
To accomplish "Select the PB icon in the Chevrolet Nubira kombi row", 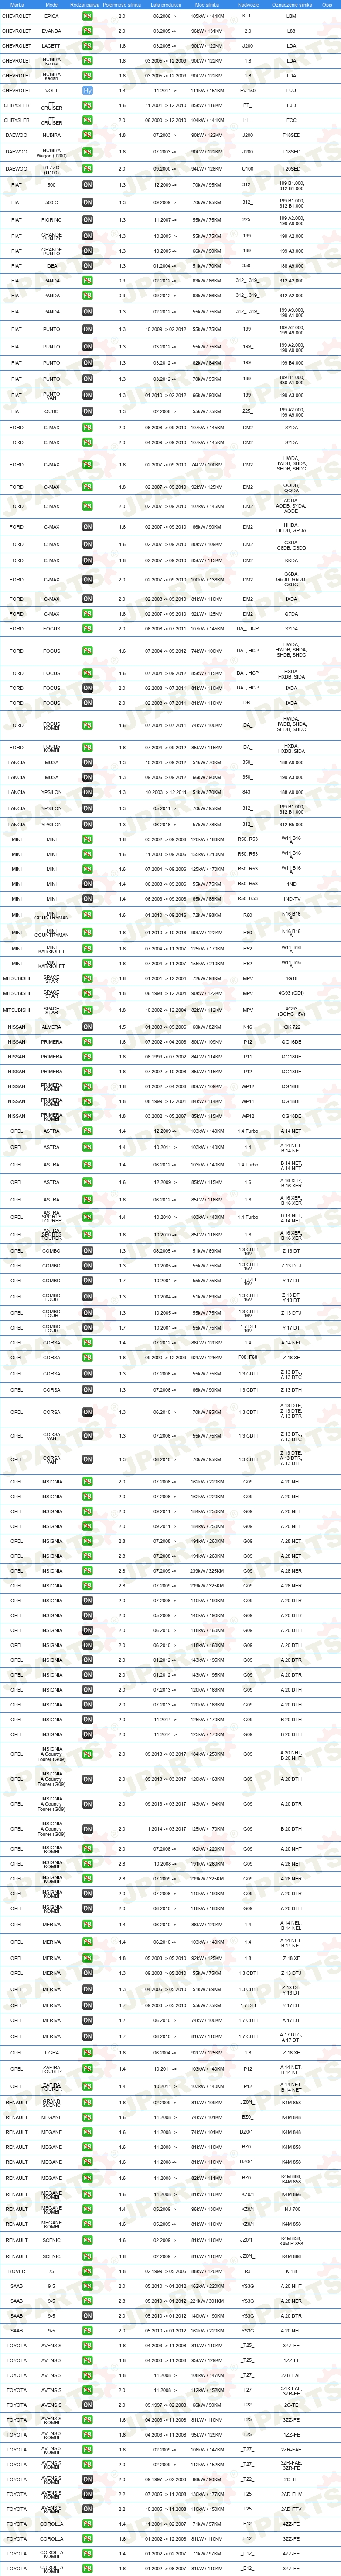I will 88,61.
